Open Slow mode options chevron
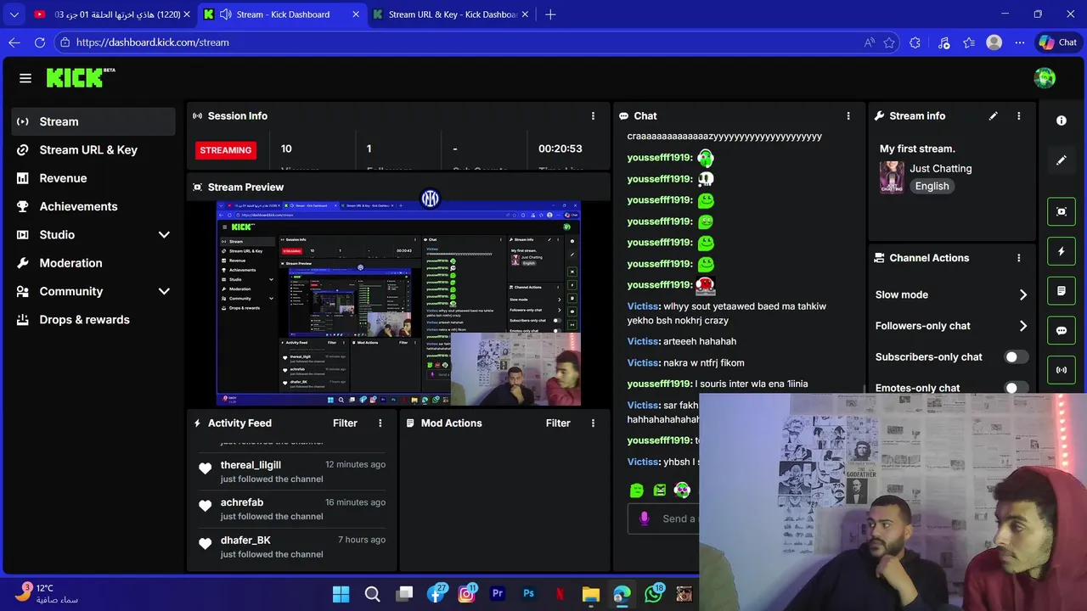Screen dimensions: 1087x611 tap(1022, 295)
